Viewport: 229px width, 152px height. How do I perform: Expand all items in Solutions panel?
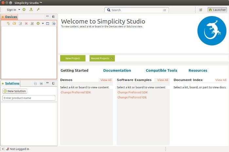coord(41,84)
